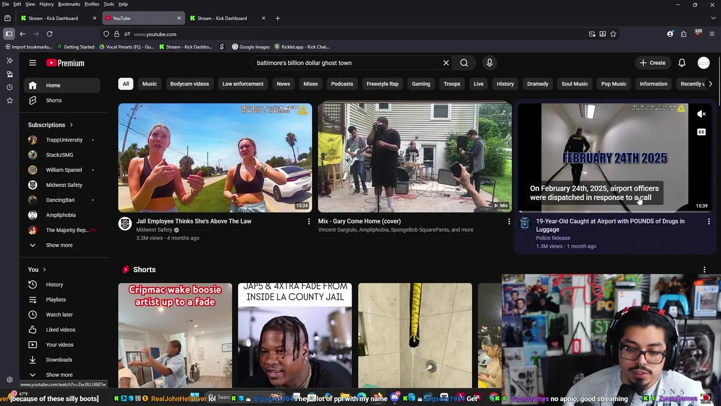Open the Profiles menu
Screen dimensions: 721x406
point(92,4)
